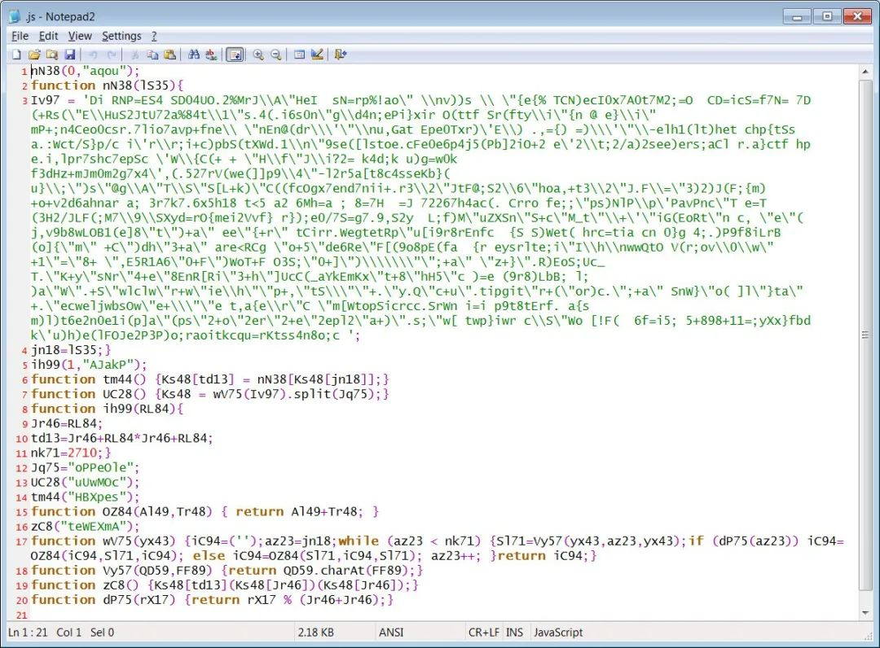880x648 pixels.
Task: Create a new document with the toolbar
Action: pos(17,55)
